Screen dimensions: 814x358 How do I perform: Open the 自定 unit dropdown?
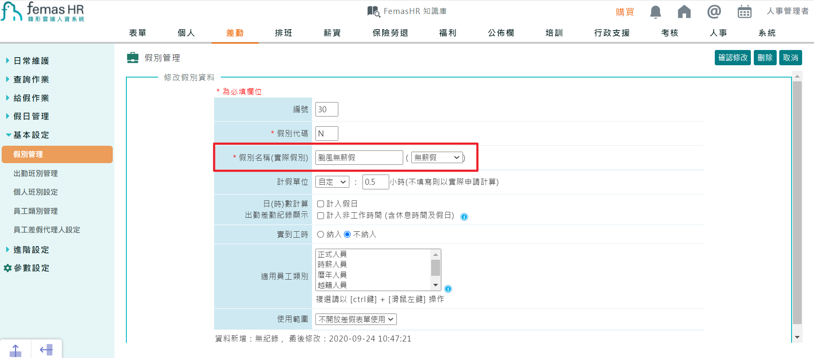pyautogui.click(x=332, y=182)
